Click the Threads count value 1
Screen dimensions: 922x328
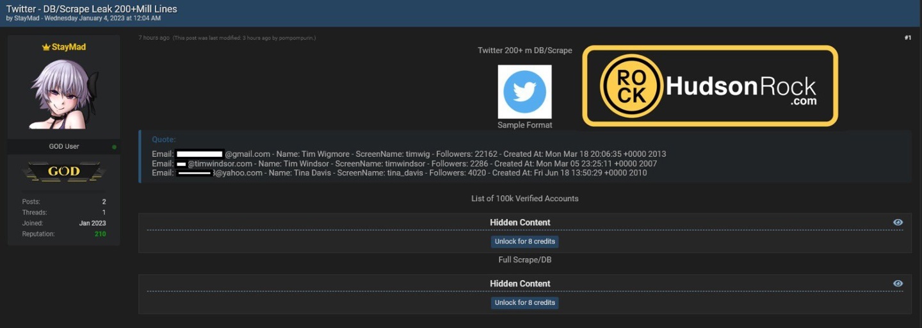104,213
